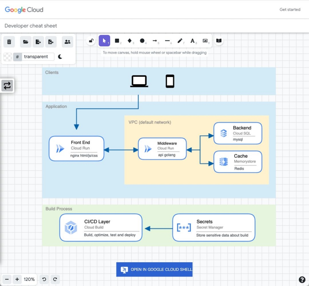Select the Rectangle drawing tool
The height and width of the screenshot is (286, 309).
[x=117, y=41]
